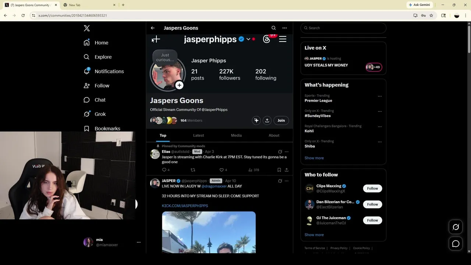471x265 pixels.
Task: Open the Follow sidebar item
Action: click(x=96, y=86)
